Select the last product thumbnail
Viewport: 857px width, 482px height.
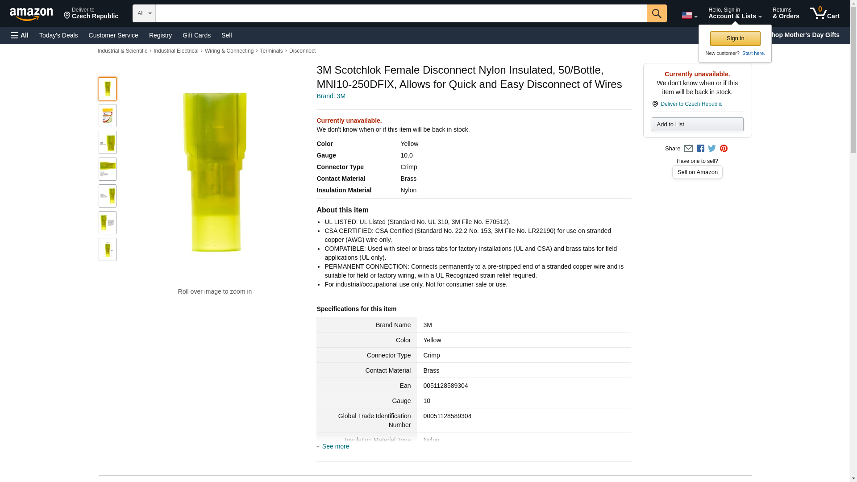(108, 249)
